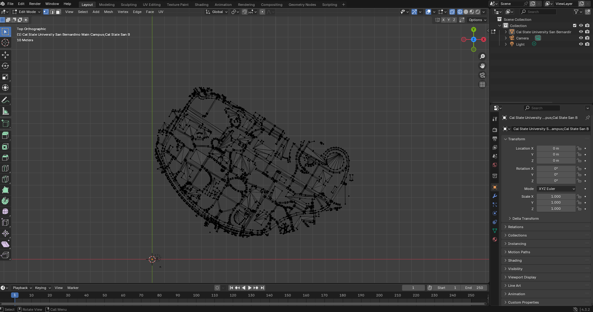Switch to the Shading workspace tab
Viewport: 593px width, 312px height.
click(201, 5)
